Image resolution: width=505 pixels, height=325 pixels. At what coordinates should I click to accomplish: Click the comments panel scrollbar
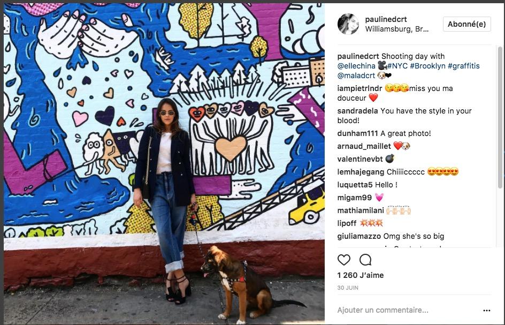tap(500, 118)
